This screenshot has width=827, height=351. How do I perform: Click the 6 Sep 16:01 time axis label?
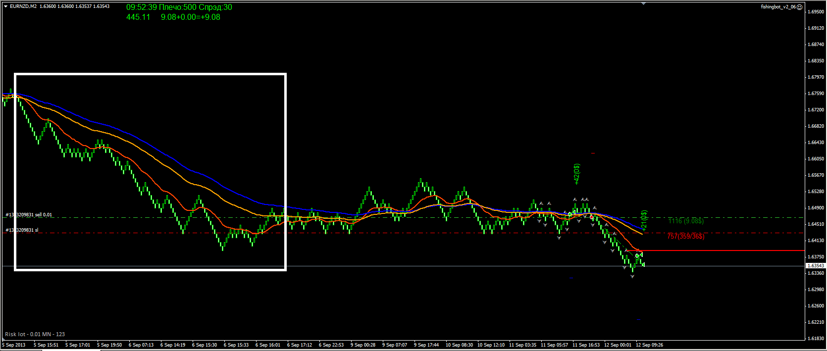(268, 345)
